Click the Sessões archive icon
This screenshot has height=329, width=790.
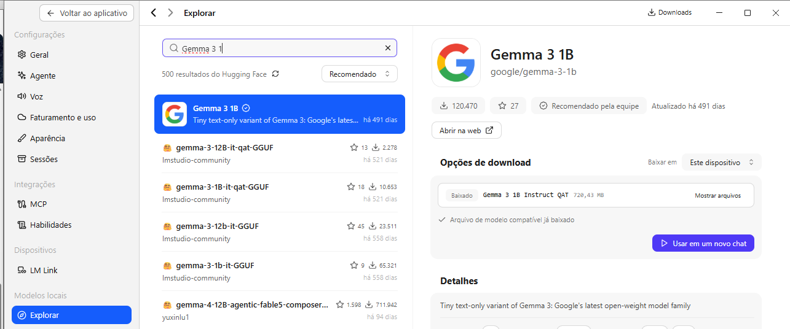tap(22, 159)
